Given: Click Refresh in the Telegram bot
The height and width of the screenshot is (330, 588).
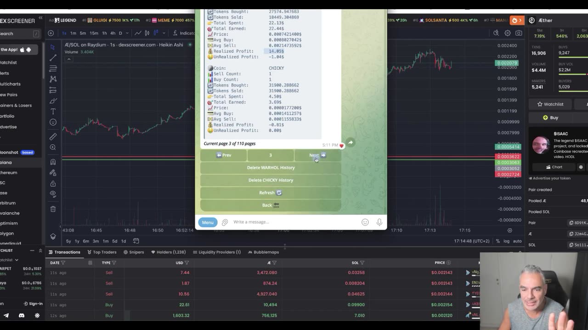Looking at the screenshot, I should [271, 193].
